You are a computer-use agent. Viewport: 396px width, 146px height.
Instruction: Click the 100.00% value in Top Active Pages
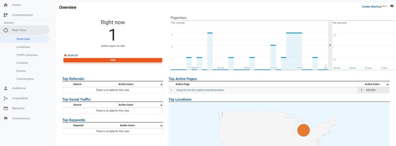(371, 90)
